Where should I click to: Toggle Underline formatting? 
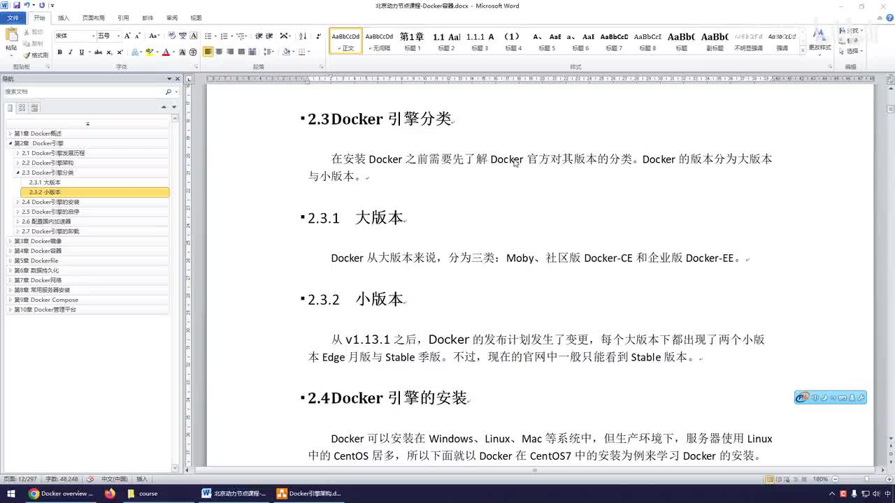pyautogui.click(x=81, y=52)
